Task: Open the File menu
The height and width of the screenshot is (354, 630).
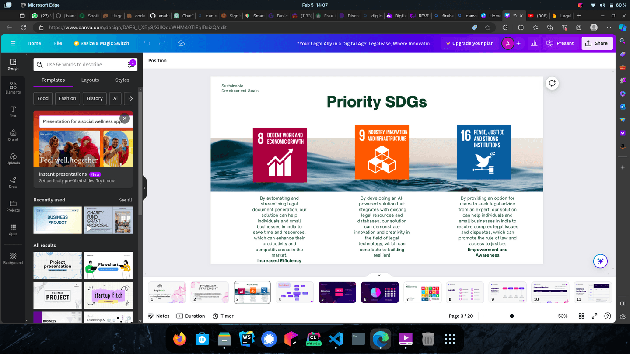Action: click(58, 43)
